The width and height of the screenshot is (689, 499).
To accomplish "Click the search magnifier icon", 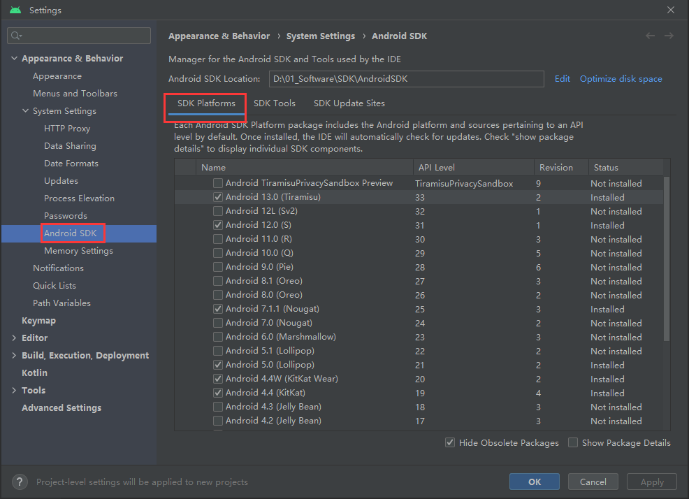I will (x=17, y=36).
